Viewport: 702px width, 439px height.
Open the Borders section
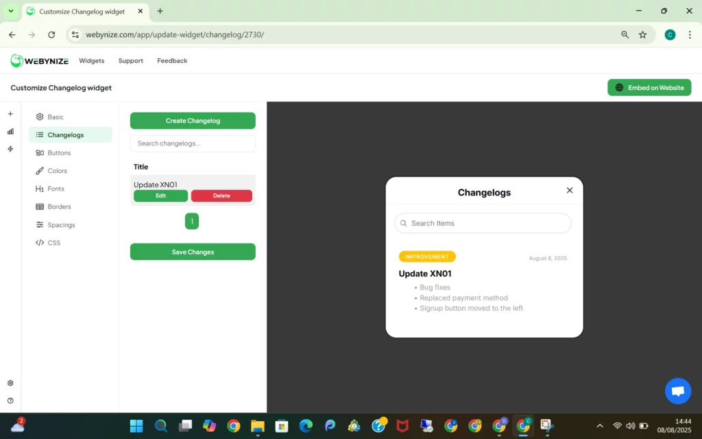click(71, 206)
